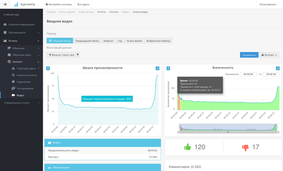This screenshot has height=171, width=283.
Task: Click the hamburger menu icon
Action: coord(5,5)
